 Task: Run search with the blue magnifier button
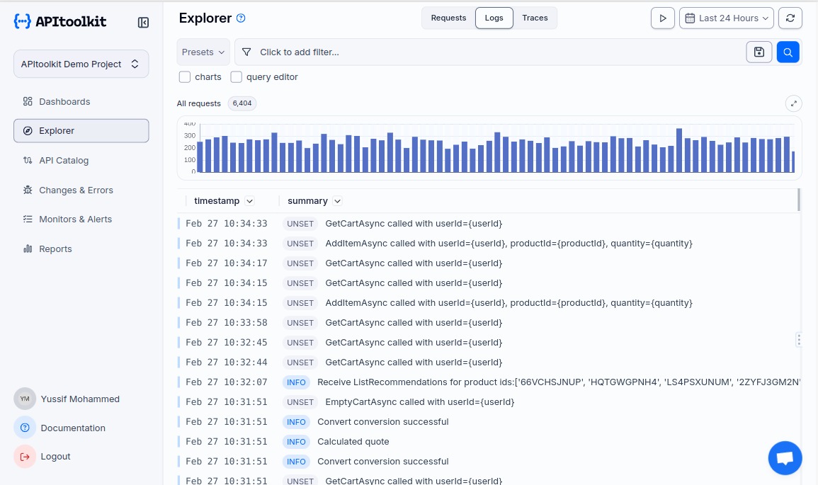click(x=788, y=52)
